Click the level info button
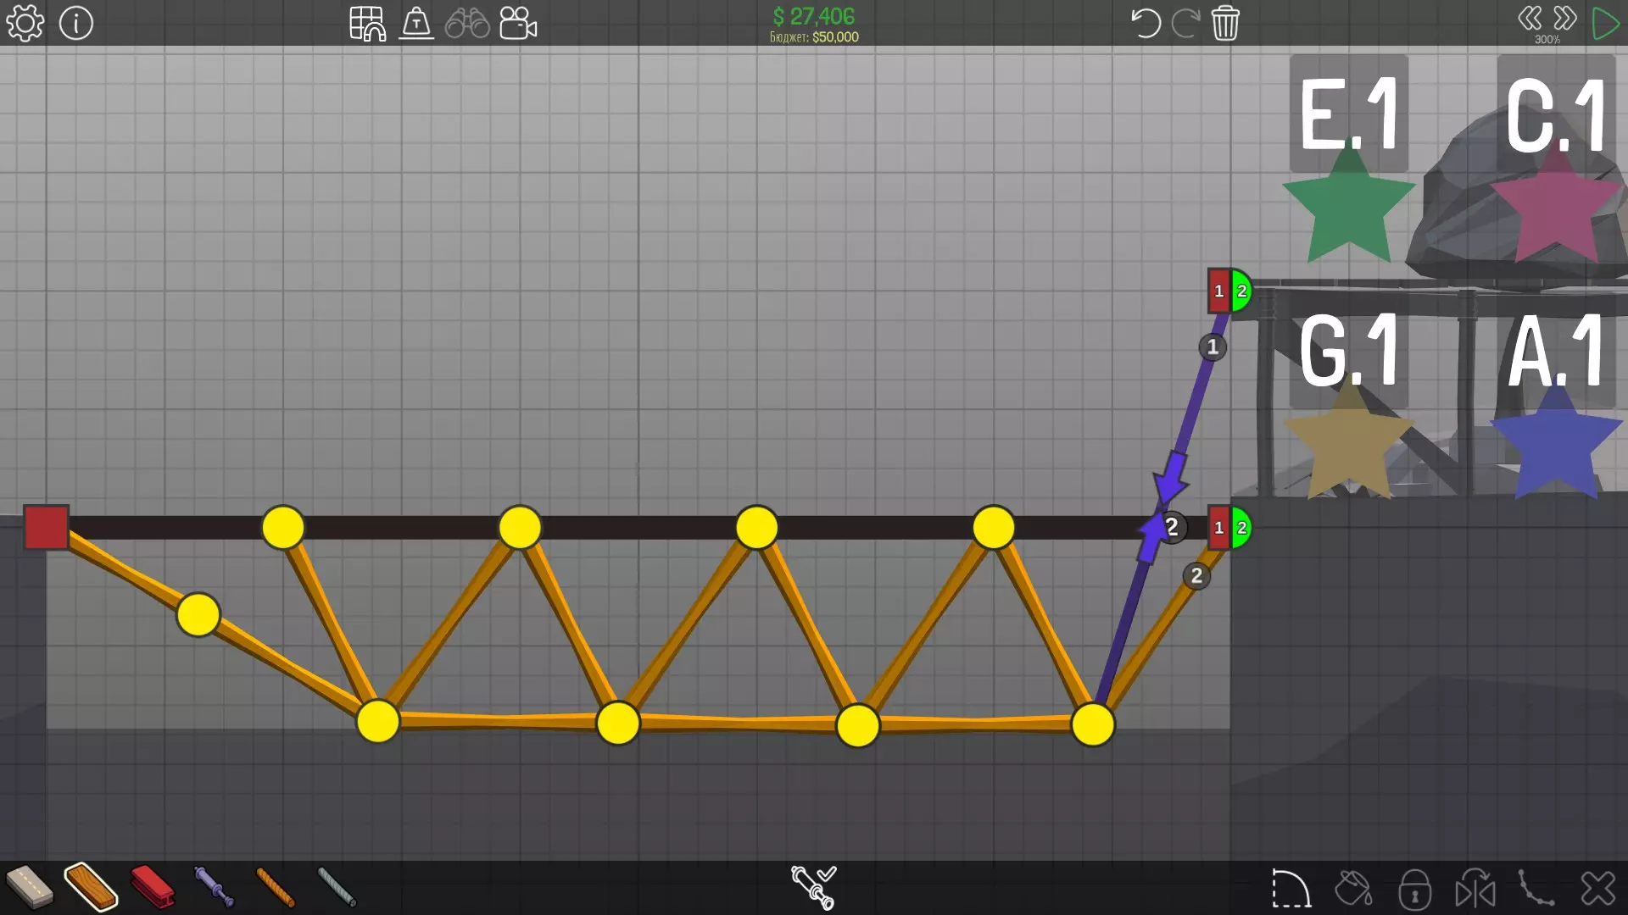Screen dimensions: 1628x915 [x=76, y=23]
